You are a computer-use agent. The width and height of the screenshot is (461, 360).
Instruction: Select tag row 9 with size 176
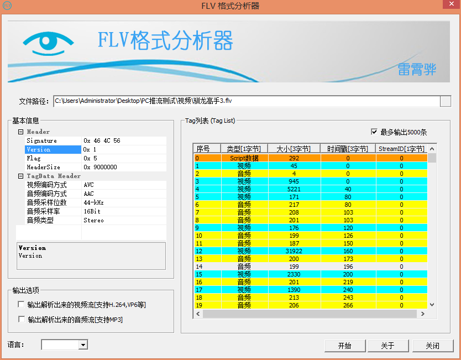point(311,228)
